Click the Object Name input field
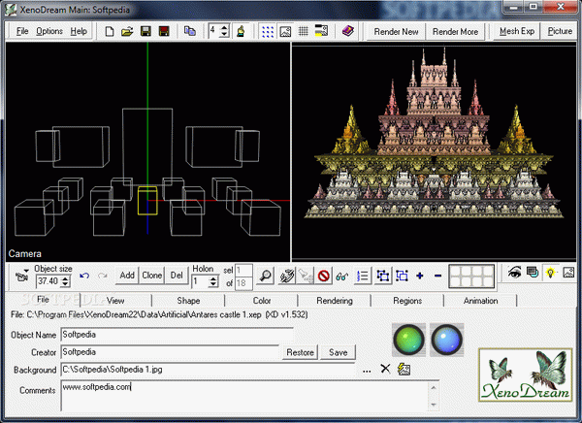Screen dimensions: 582x423 [177, 335]
